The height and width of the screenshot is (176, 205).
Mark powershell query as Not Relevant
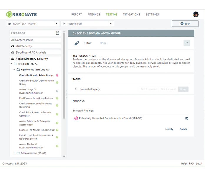click(x=168, y=89)
